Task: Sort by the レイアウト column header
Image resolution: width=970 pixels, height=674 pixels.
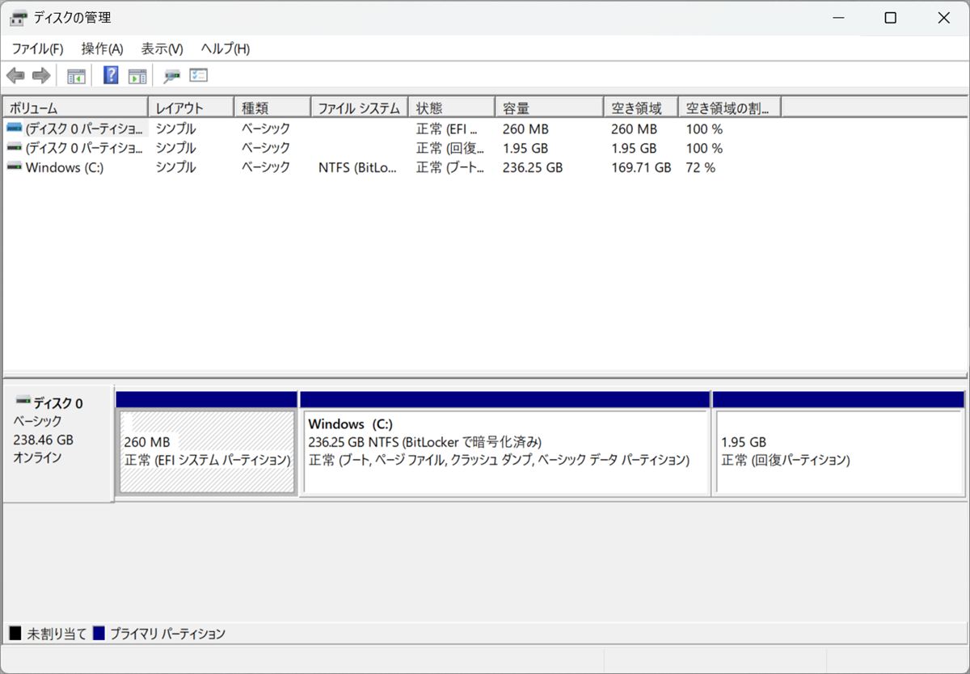Action: tap(192, 107)
